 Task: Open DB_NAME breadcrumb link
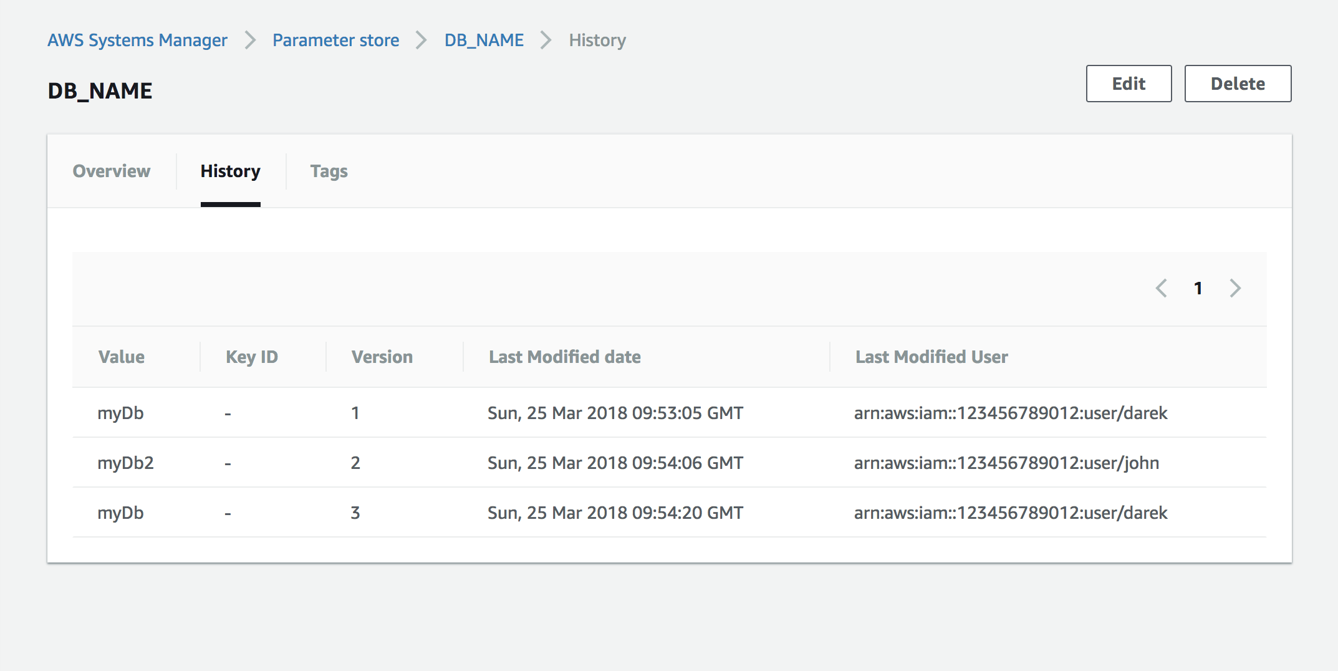point(484,41)
